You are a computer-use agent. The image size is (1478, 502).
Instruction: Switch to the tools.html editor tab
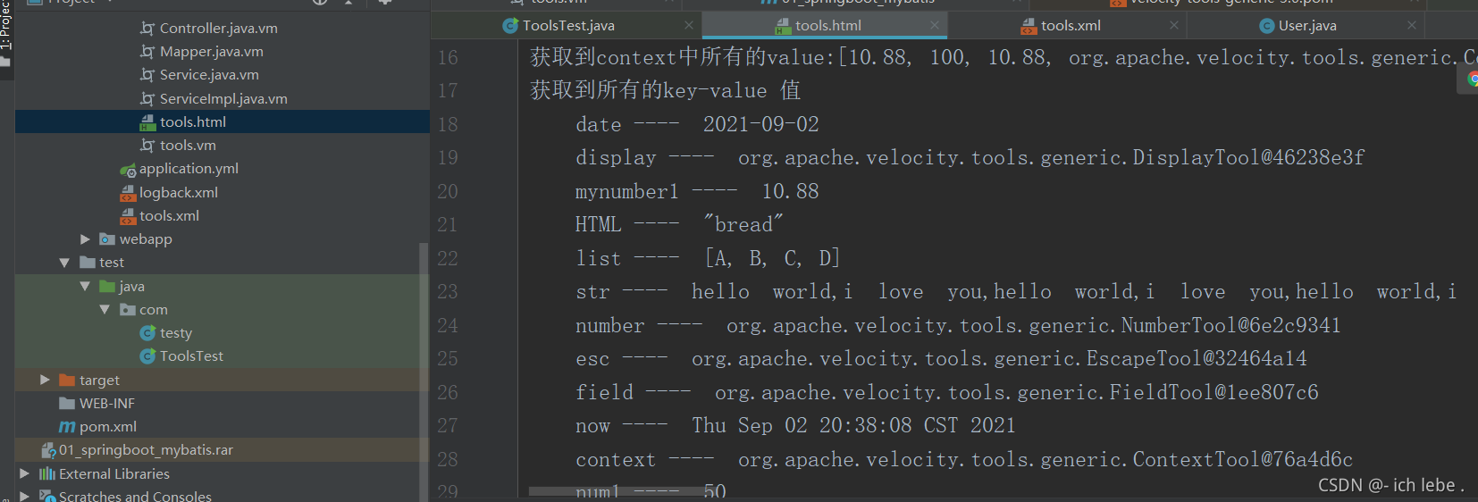click(828, 25)
